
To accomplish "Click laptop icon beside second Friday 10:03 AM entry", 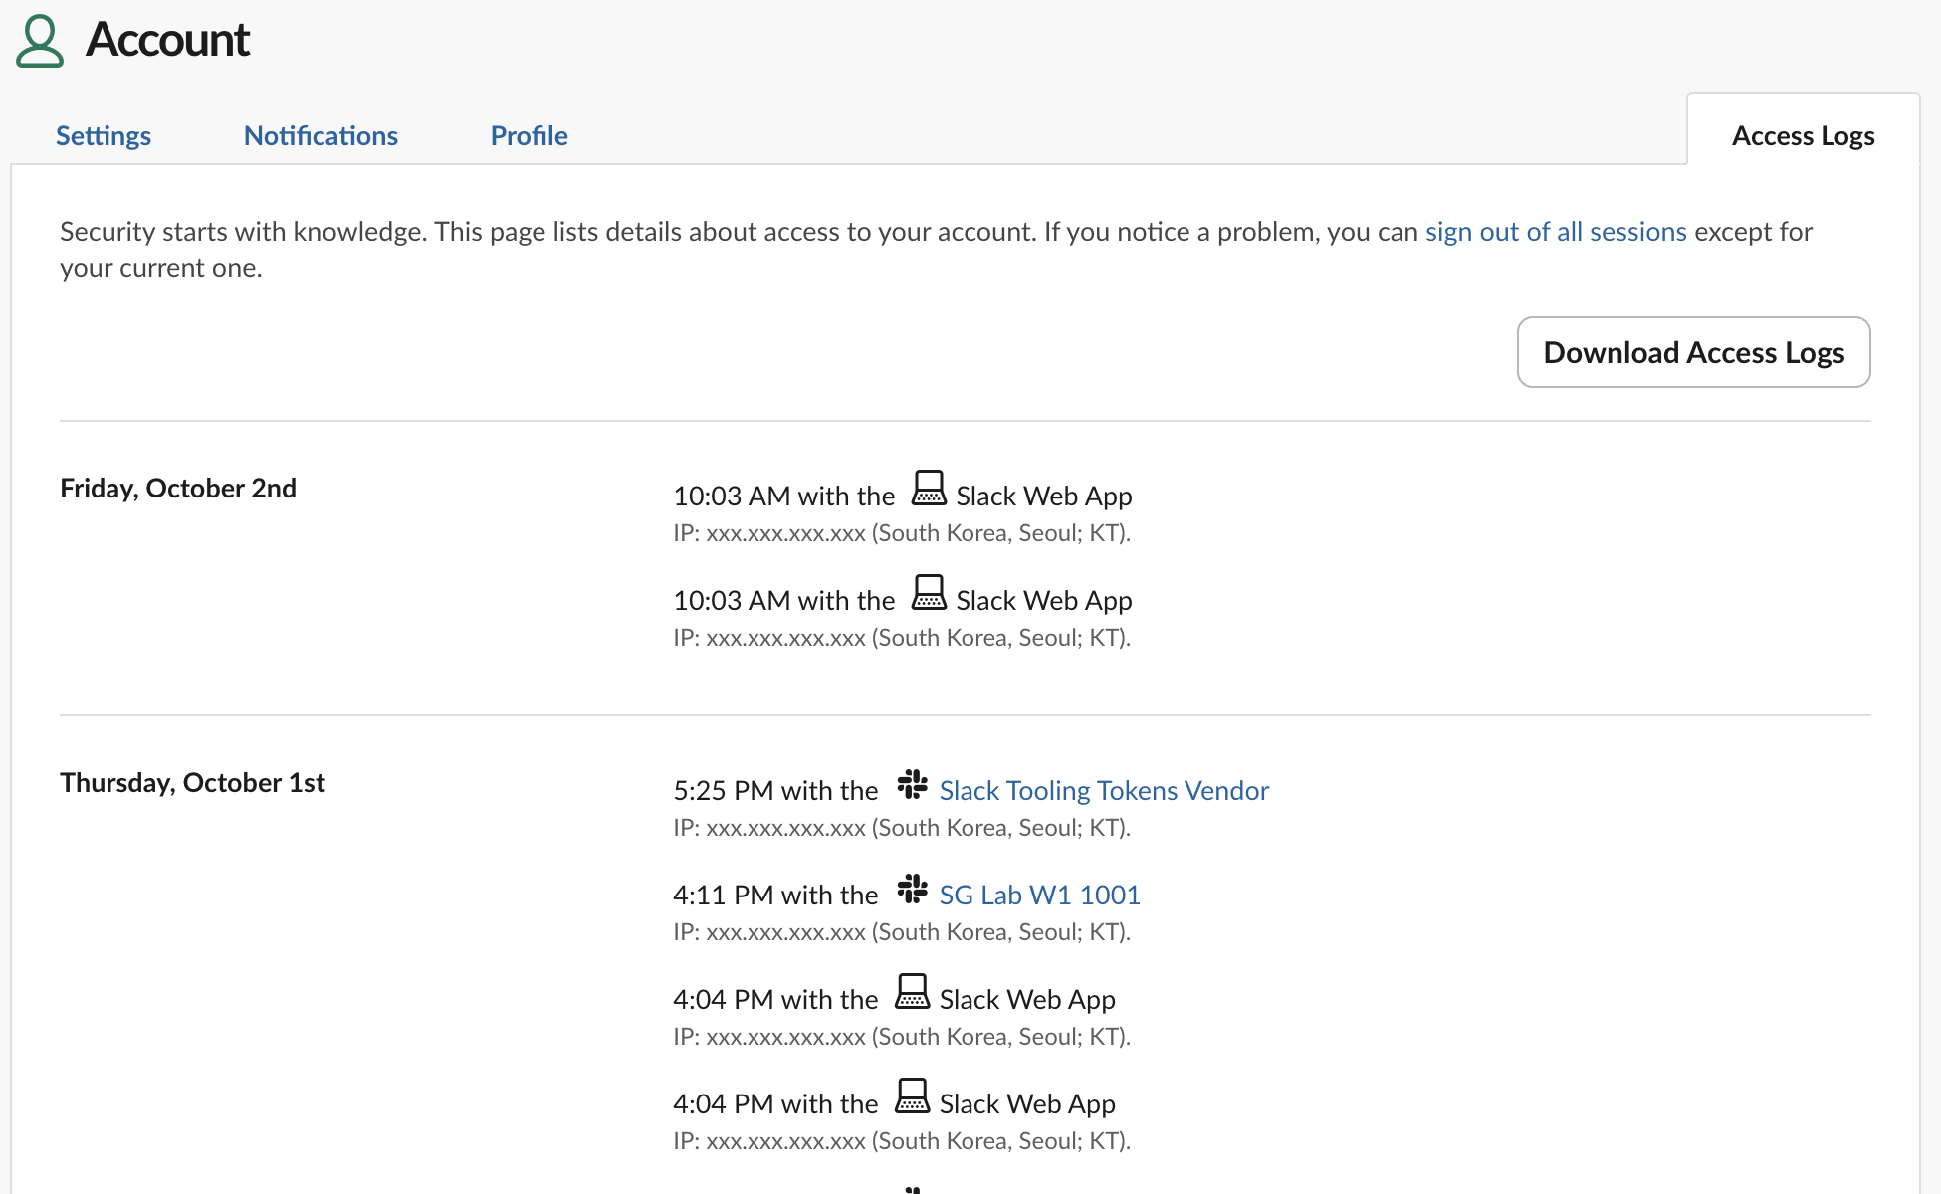I will pyautogui.click(x=929, y=592).
